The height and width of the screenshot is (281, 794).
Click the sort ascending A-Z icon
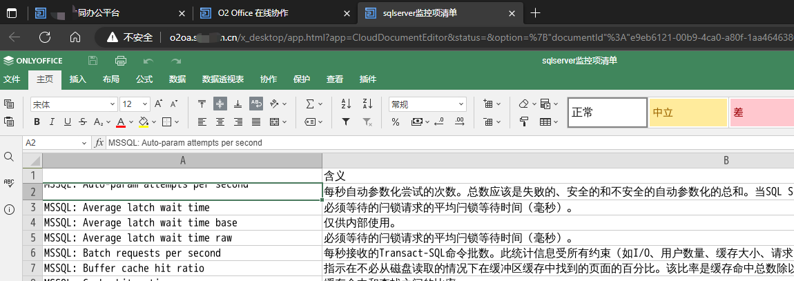[x=347, y=104]
